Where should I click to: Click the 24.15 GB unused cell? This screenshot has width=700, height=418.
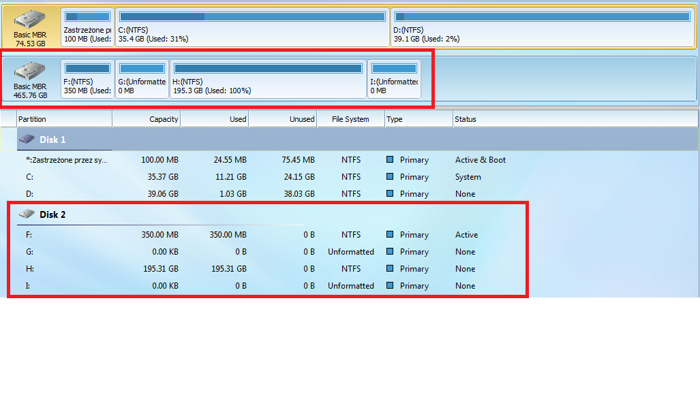tap(299, 176)
